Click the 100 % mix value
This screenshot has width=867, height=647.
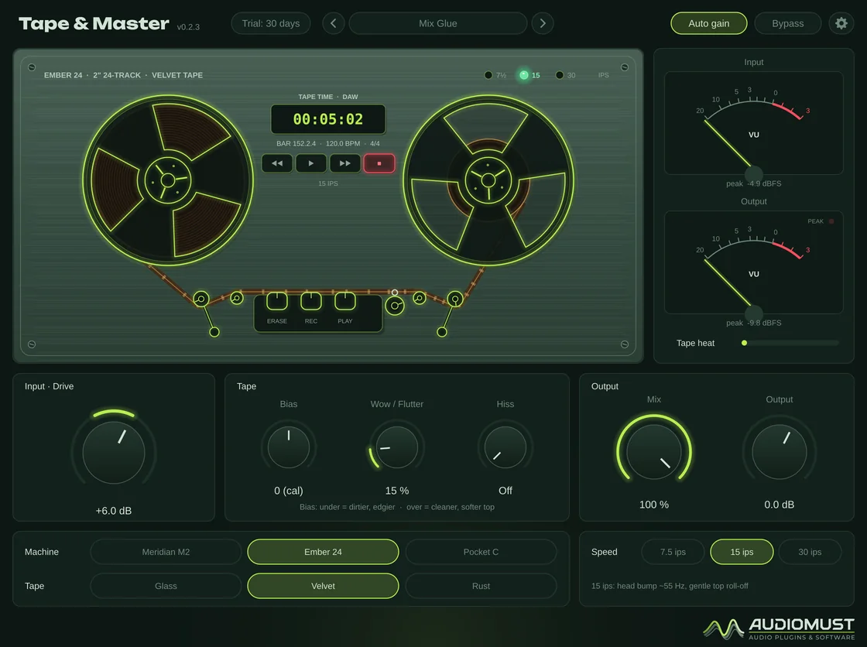pyautogui.click(x=654, y=505)
